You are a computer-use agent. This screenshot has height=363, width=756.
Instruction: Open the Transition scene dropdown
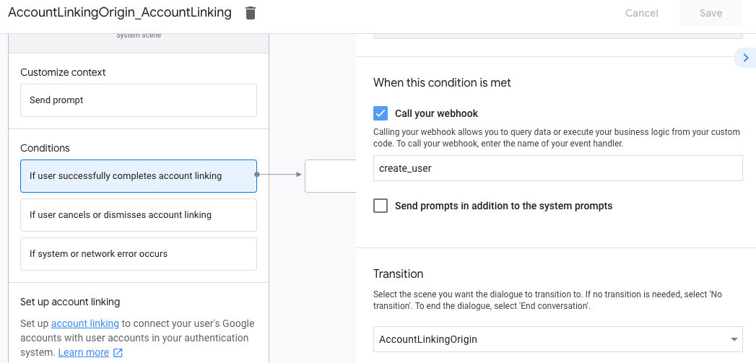[x=557, y=339]
